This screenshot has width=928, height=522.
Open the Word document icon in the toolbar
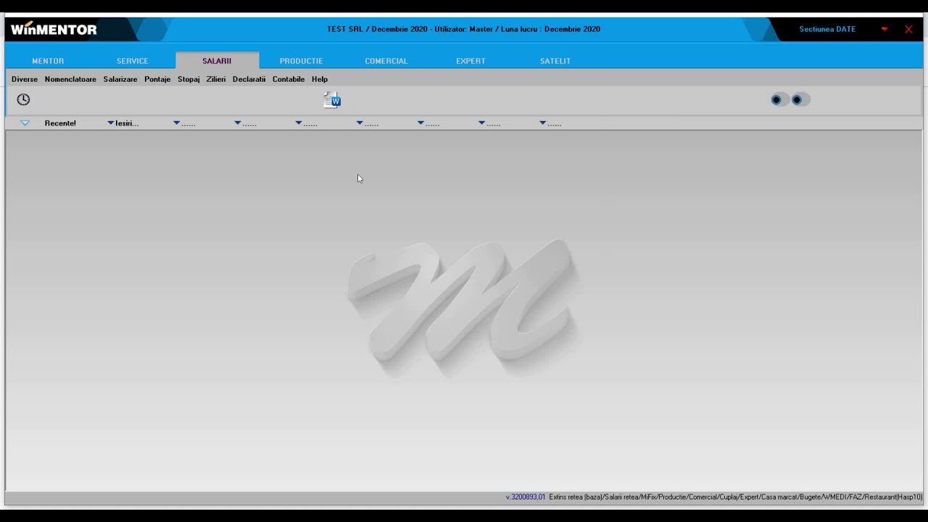click(333, 100)
